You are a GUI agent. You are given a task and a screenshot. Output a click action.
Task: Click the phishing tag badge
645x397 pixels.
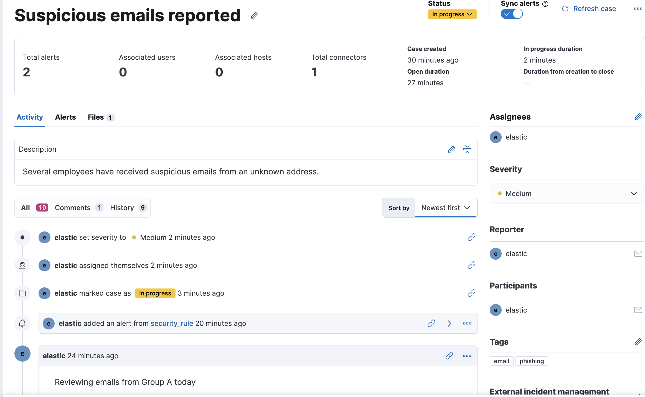[532, 361]
